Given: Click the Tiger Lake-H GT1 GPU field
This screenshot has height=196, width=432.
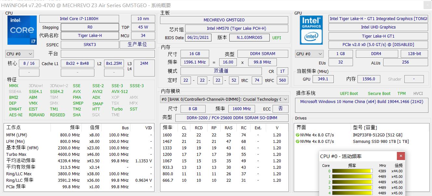Looking at the screenshot, I should pos(378,36).
